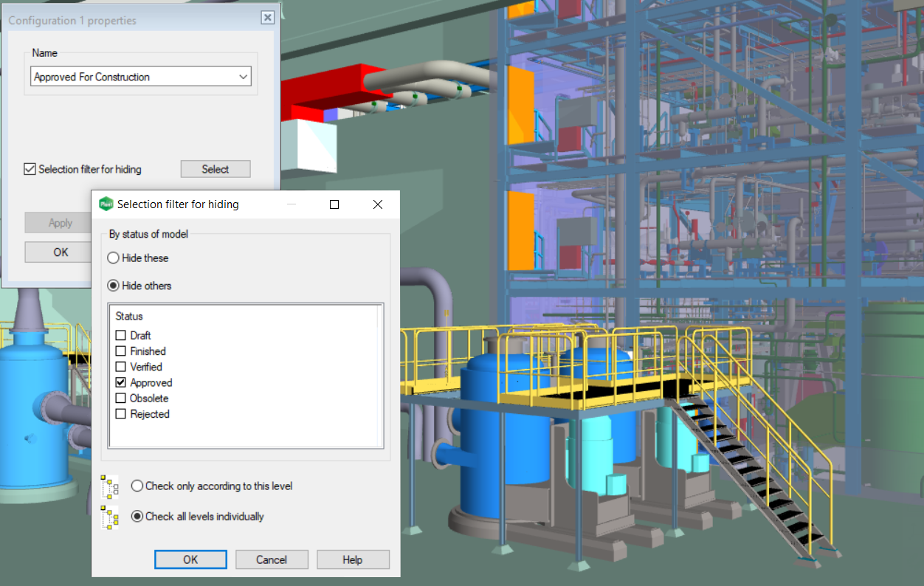Toggle the Selection filter for hiding checkbox
Screen dimensions: 924x586
click(30, 170)
